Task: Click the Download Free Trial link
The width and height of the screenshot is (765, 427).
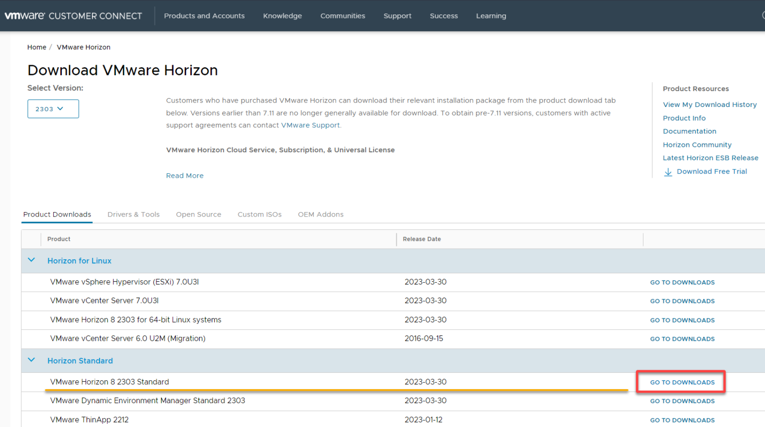Action: [712, 172]
